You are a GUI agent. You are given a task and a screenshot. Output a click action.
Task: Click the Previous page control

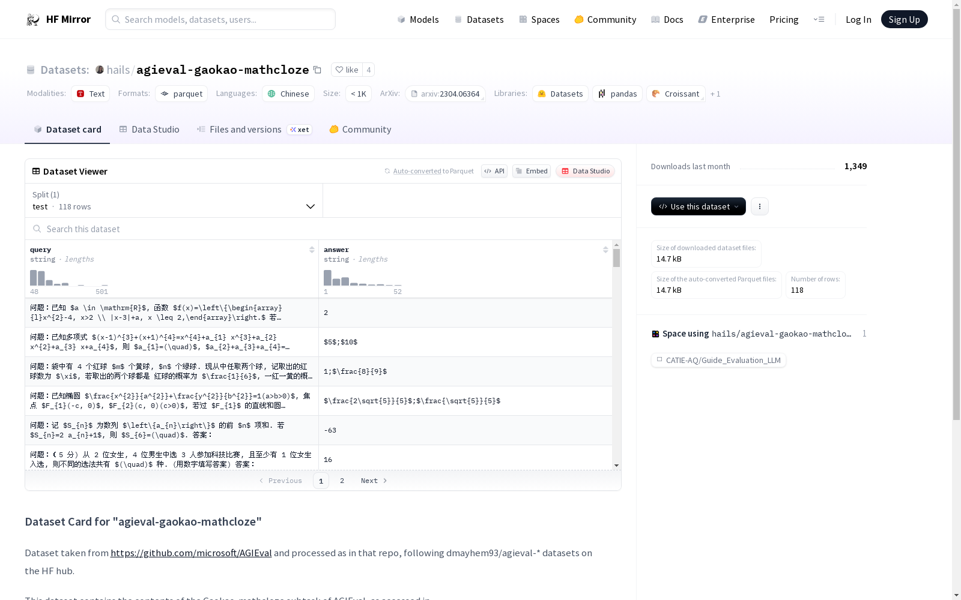(280, 481)
